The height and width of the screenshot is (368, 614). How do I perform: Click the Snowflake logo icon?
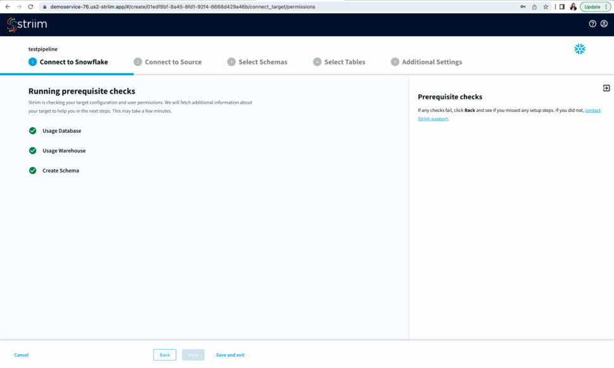click(x=579, y=49)
